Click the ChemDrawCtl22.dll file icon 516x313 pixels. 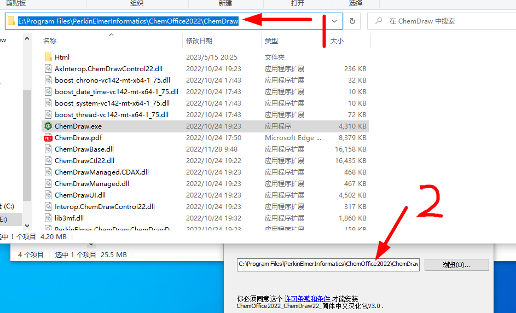[48, 161]
